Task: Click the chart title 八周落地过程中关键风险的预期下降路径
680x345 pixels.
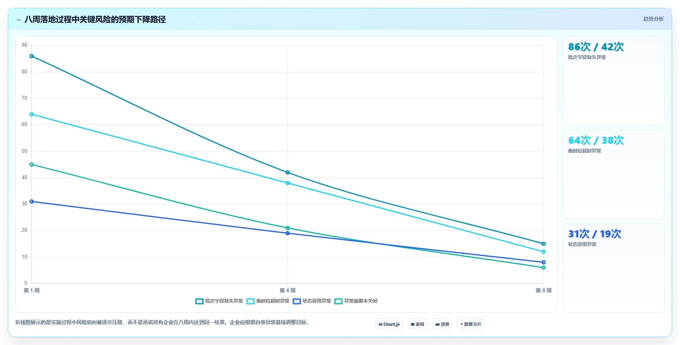Action: point(95,20)
